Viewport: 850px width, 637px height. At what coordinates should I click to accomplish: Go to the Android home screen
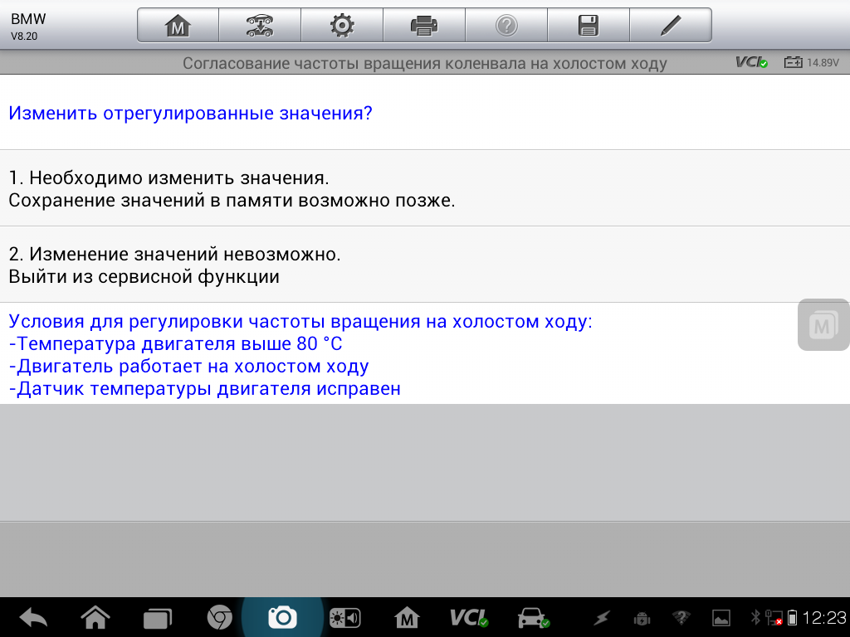click(x=95, y=617)
